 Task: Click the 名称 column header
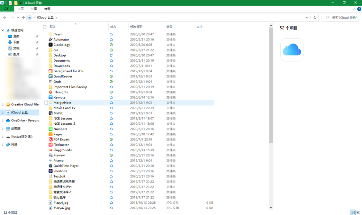tap(52, 27)
